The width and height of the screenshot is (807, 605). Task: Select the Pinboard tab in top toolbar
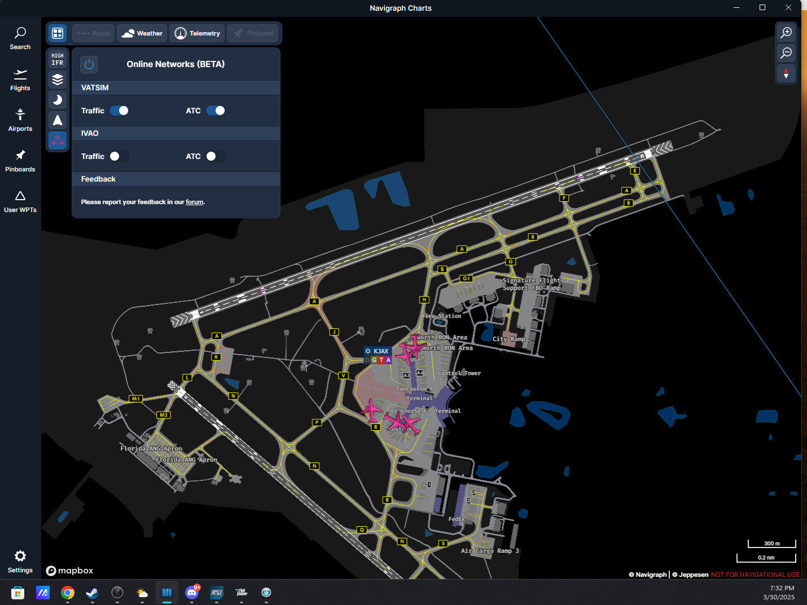(253, 33)
